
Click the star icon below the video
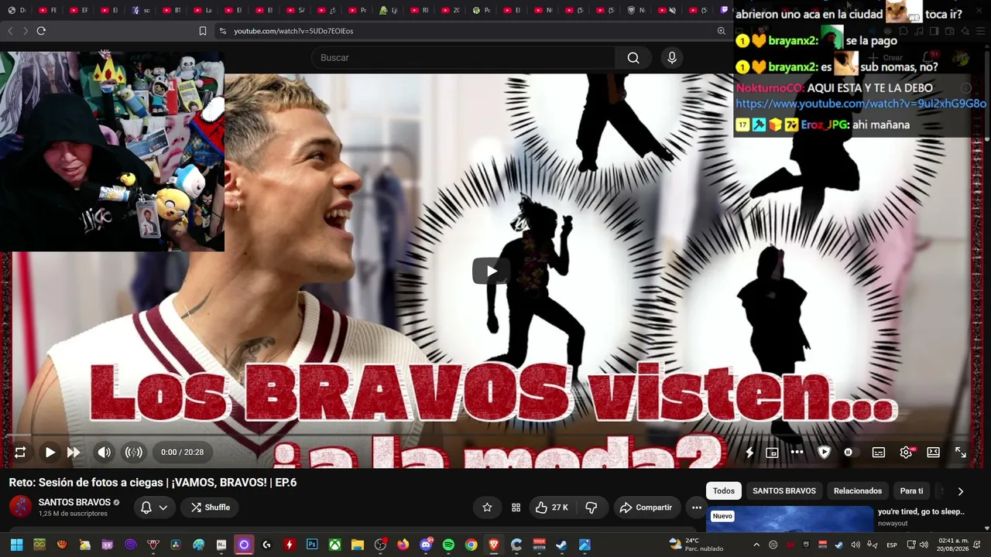(487, 507)
